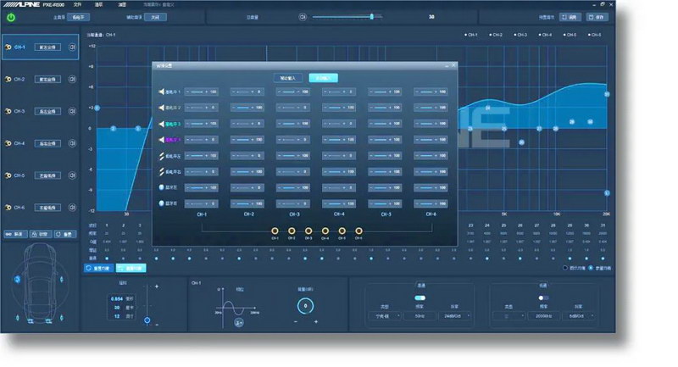The height and width of the screenshot is (367, 678).
Task: Click the 0.854 delay value field
Action: [x=117, y=298]
